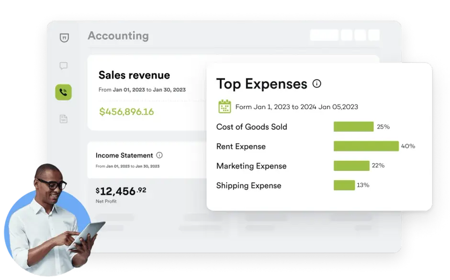This screenshot has width=450, height=280.
Task: Click the Top Expenses date range text
Action: pyautogui.click(x=297, y=107)
